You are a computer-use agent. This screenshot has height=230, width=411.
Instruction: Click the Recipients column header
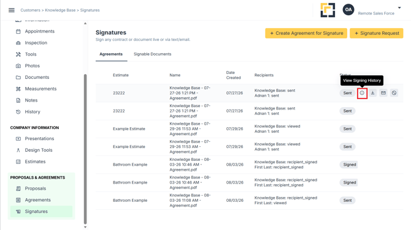(264, 75)
